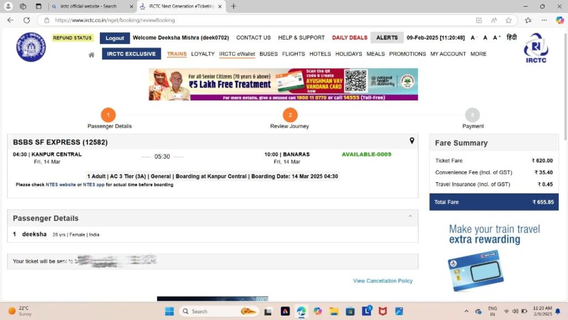Image resolution: width=568 pixels, height=320 pixels.
Task: Open MY ACCOUNT menu
Action: point(448,54)
